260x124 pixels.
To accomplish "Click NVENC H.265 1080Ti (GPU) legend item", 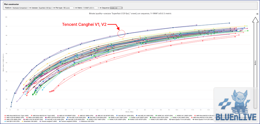I will tap(96, 119).
